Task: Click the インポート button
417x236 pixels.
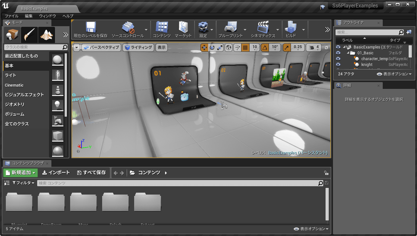Action: coord(56,173)
